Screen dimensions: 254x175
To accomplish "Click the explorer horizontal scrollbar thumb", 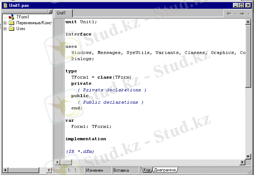I will click(x=24, y=170).
